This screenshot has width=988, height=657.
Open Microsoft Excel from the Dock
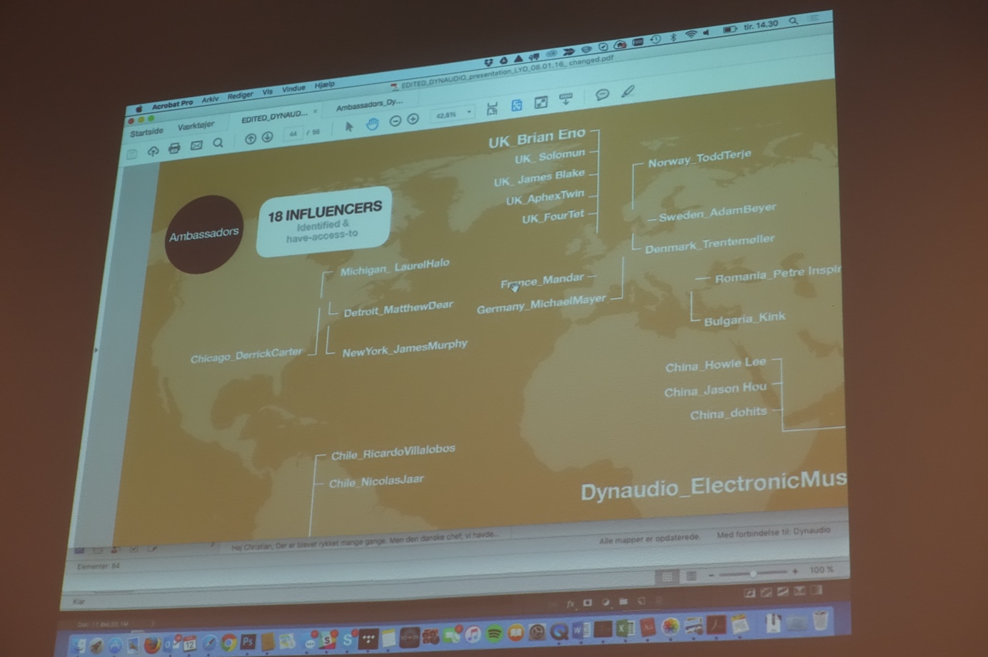[x=625, y=629]
